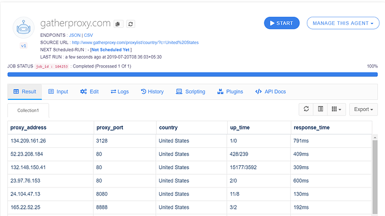Image resolution: width=385 pixels, height=216 pixels.
Task: Click the Not Scheduled Yet link
Action: coord(110,50)
